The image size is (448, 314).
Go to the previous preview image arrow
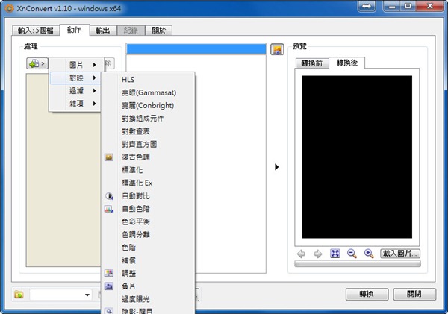302,254
